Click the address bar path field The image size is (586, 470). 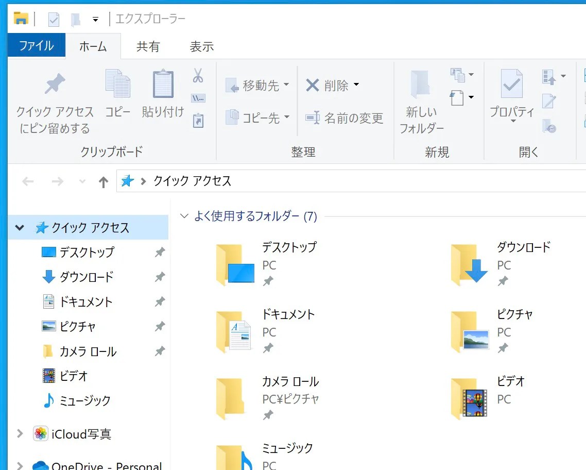coord(351,181)
